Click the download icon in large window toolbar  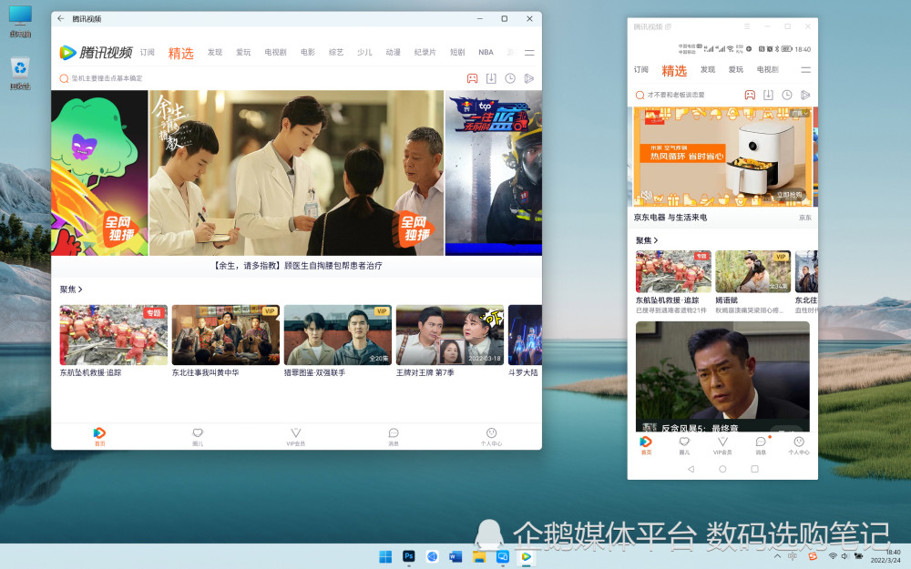[x=491, y=79]
